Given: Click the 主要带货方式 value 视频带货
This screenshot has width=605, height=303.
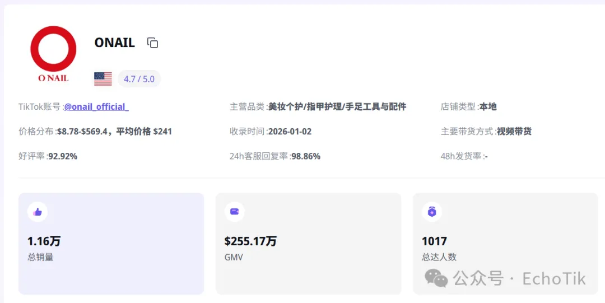Looking at the screenshot, I should (514, 132).
